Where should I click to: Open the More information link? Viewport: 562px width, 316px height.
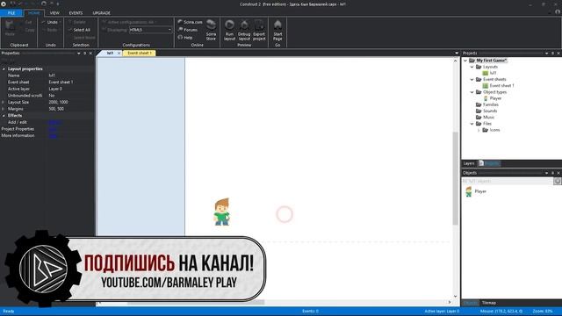pyautogui.click(x=53, y=136)
